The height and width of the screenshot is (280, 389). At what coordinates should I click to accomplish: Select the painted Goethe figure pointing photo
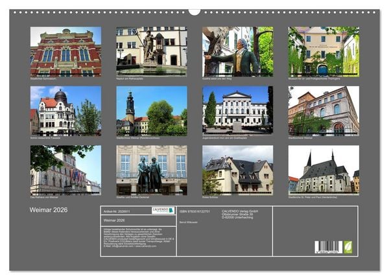pos(238,52)
